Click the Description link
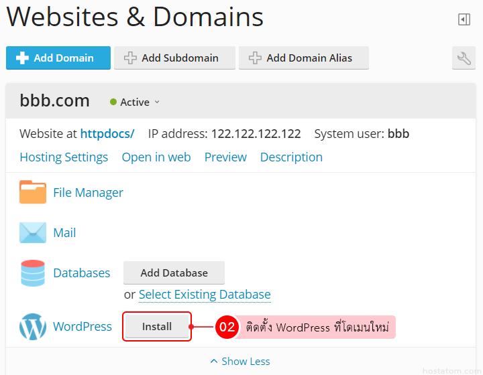This screenshot has height=375, width=483. pyautogui.click(x=291, y=157)
